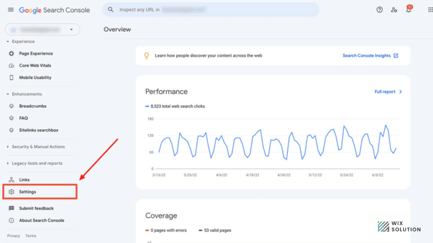Click the Performance card heading
This screenshot has width=433, height=243.
click(167, 92)
